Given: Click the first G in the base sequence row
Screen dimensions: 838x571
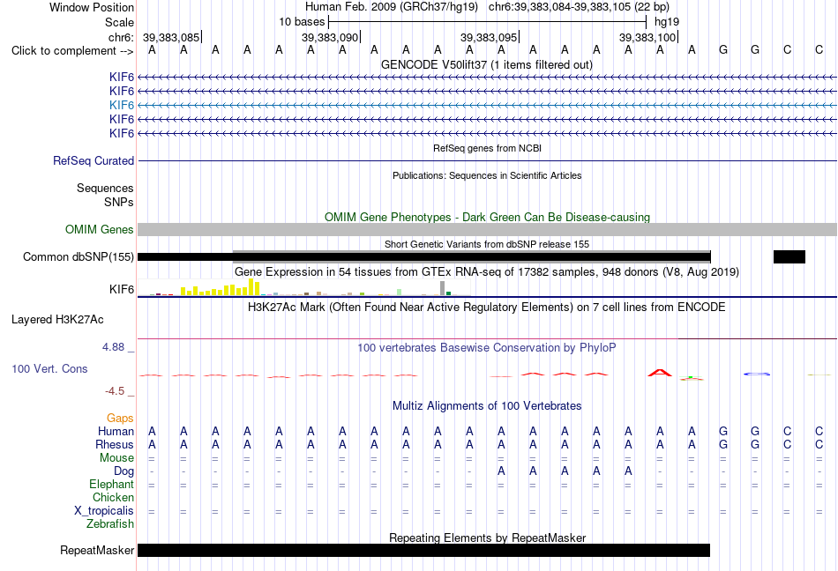Looking at the screenshot, I should [723, 50].
